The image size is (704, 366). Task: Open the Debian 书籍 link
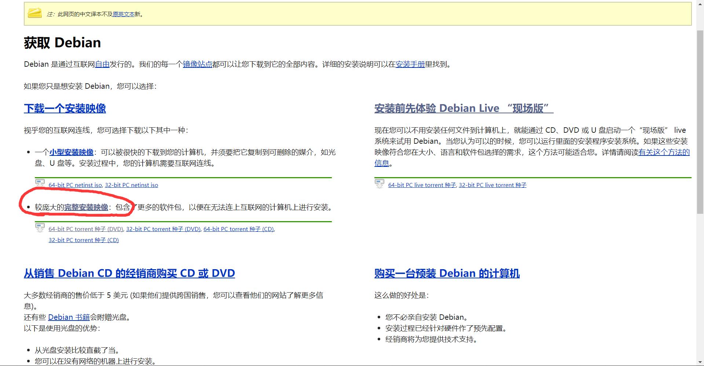tap(69, 317)
